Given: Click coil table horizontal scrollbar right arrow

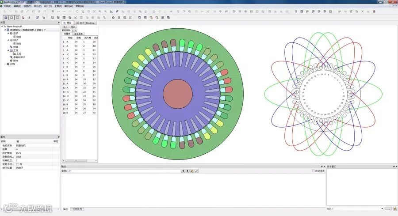Looking at the screenshot, I should [96, 161].
